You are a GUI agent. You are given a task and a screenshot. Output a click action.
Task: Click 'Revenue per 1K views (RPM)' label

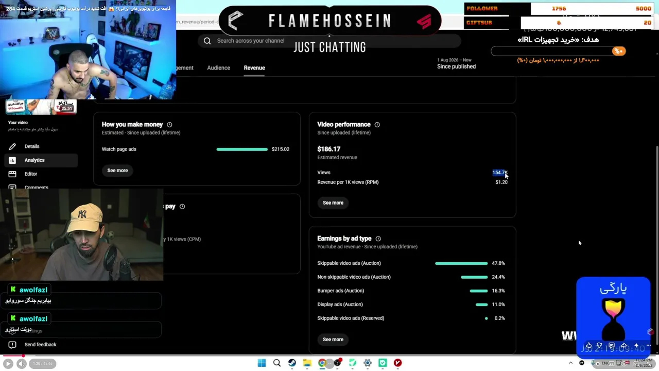coord(348,182)
